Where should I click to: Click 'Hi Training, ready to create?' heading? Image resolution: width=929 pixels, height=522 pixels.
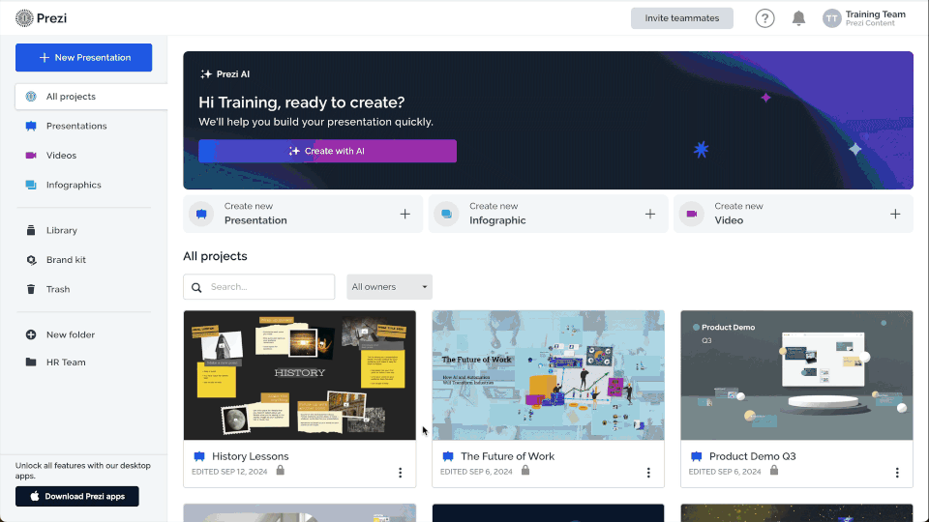tap(302, 102)
